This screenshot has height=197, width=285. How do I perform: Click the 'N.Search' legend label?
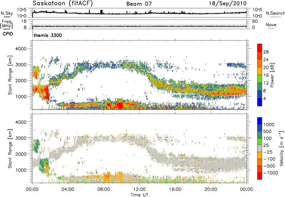pyautogui.click(x=275, y=13)
